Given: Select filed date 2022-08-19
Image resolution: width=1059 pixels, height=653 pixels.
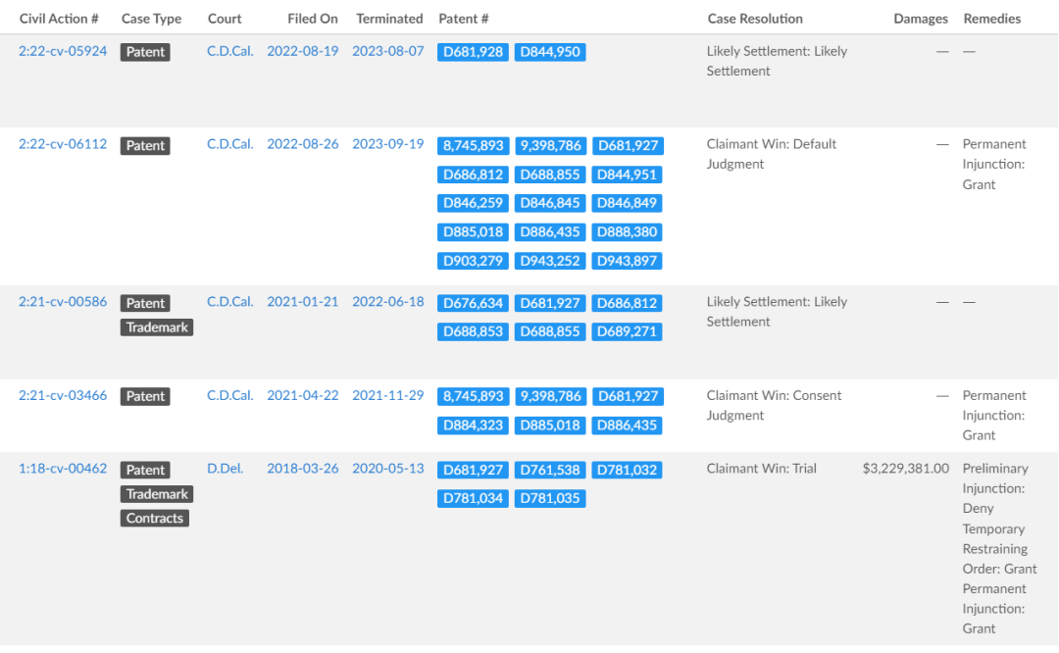Looking at the screenshot, I should pos(303,51).
